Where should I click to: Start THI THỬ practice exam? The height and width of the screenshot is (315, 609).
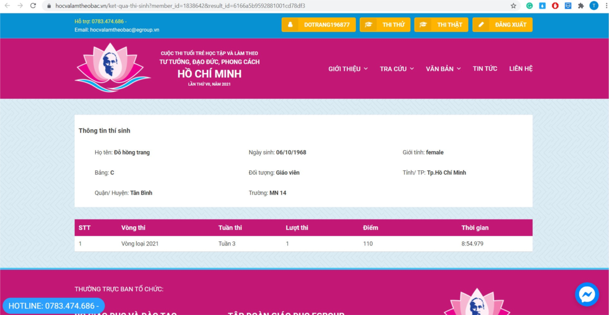tap(385, 25)
